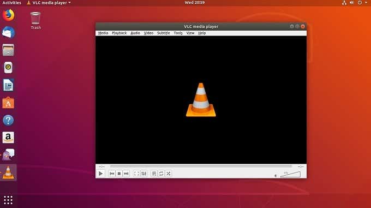Click the elapsed time label

101,167
